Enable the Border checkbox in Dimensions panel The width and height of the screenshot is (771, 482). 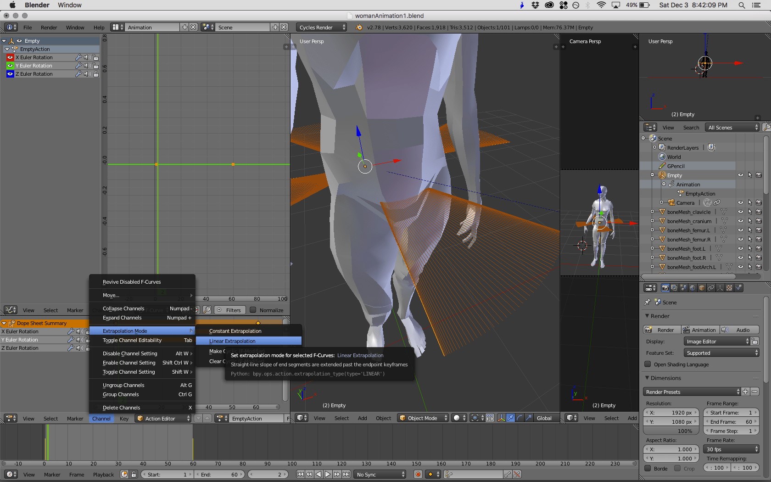tap(647, 468)
